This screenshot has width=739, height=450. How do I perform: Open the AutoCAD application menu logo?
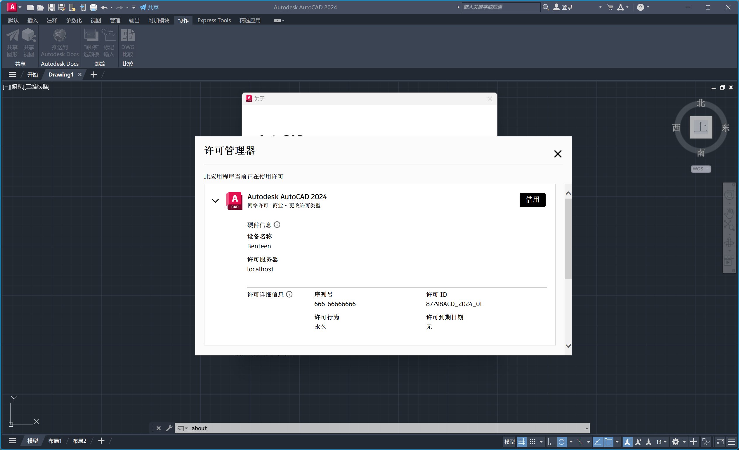12,7
